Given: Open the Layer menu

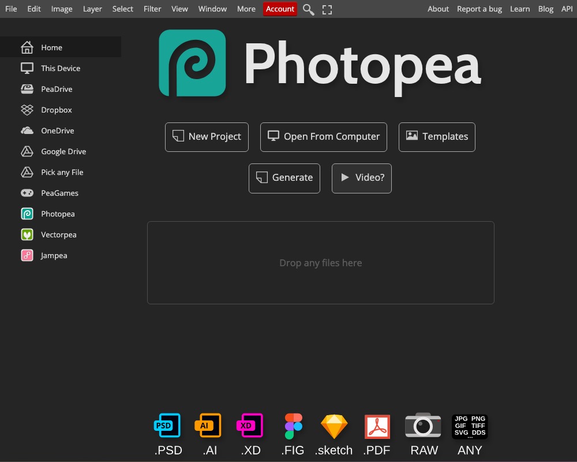Looking at the screenshot, I should 92,9.
